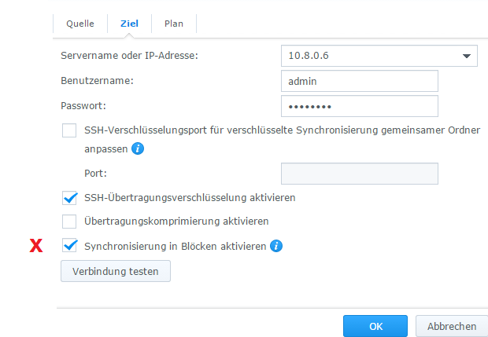
Task: Click the Port input field
Action: [359, 173]
